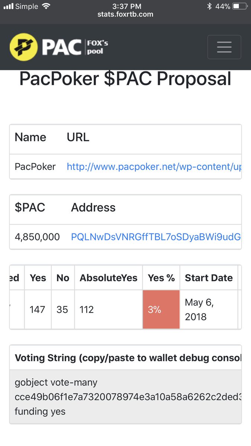Click the 'funding yes' command line
The height and width of the screenshot is (446, 251).
(40, 411)
